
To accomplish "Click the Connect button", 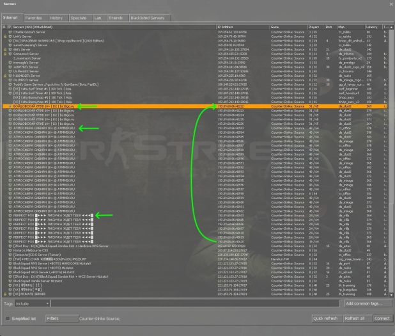I will pyautogui.click(x=382, y=317).
